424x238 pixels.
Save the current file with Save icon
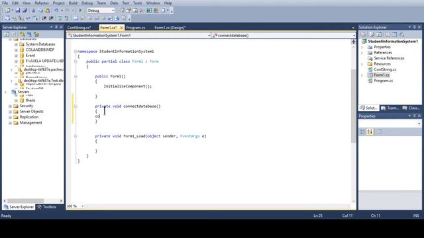pos(18,11)
